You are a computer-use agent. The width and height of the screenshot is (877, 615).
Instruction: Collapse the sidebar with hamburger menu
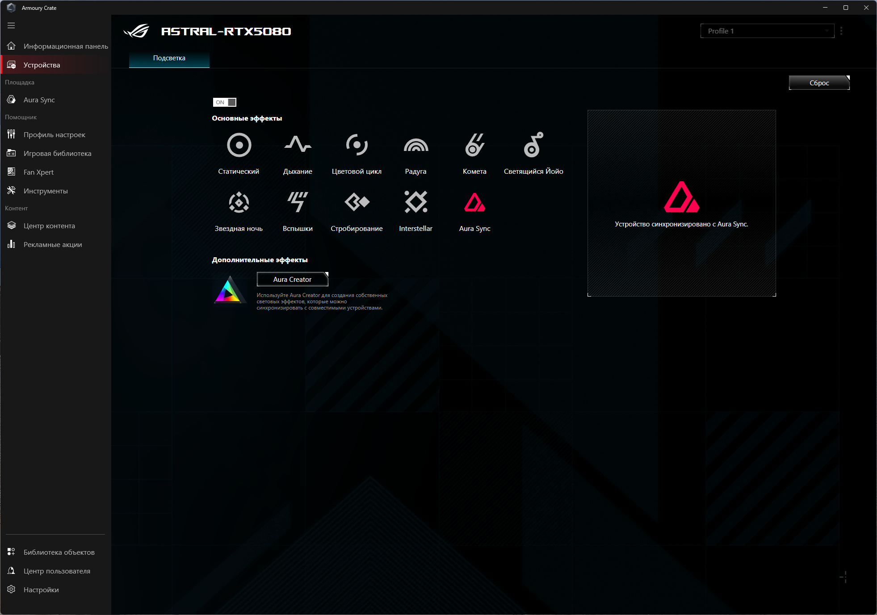(x=11, y=25)
